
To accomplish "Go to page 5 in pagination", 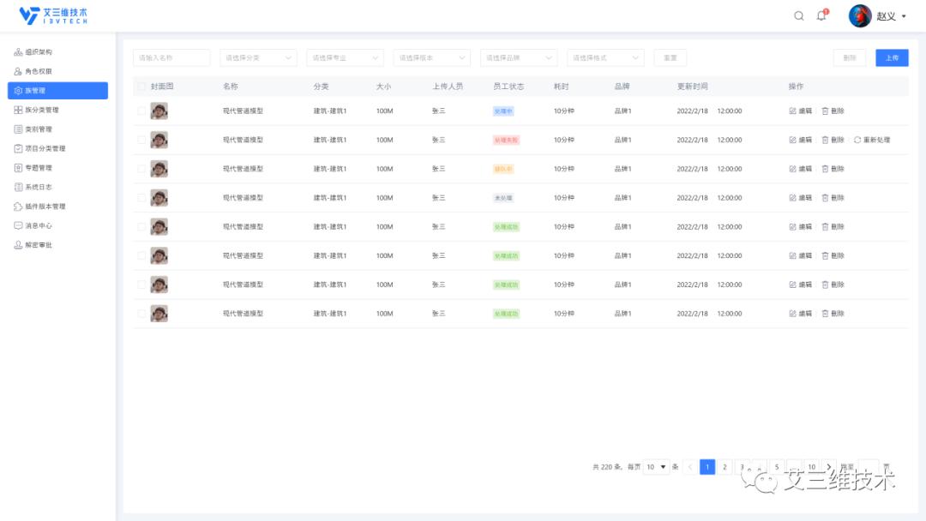I will tap(777, 467).
